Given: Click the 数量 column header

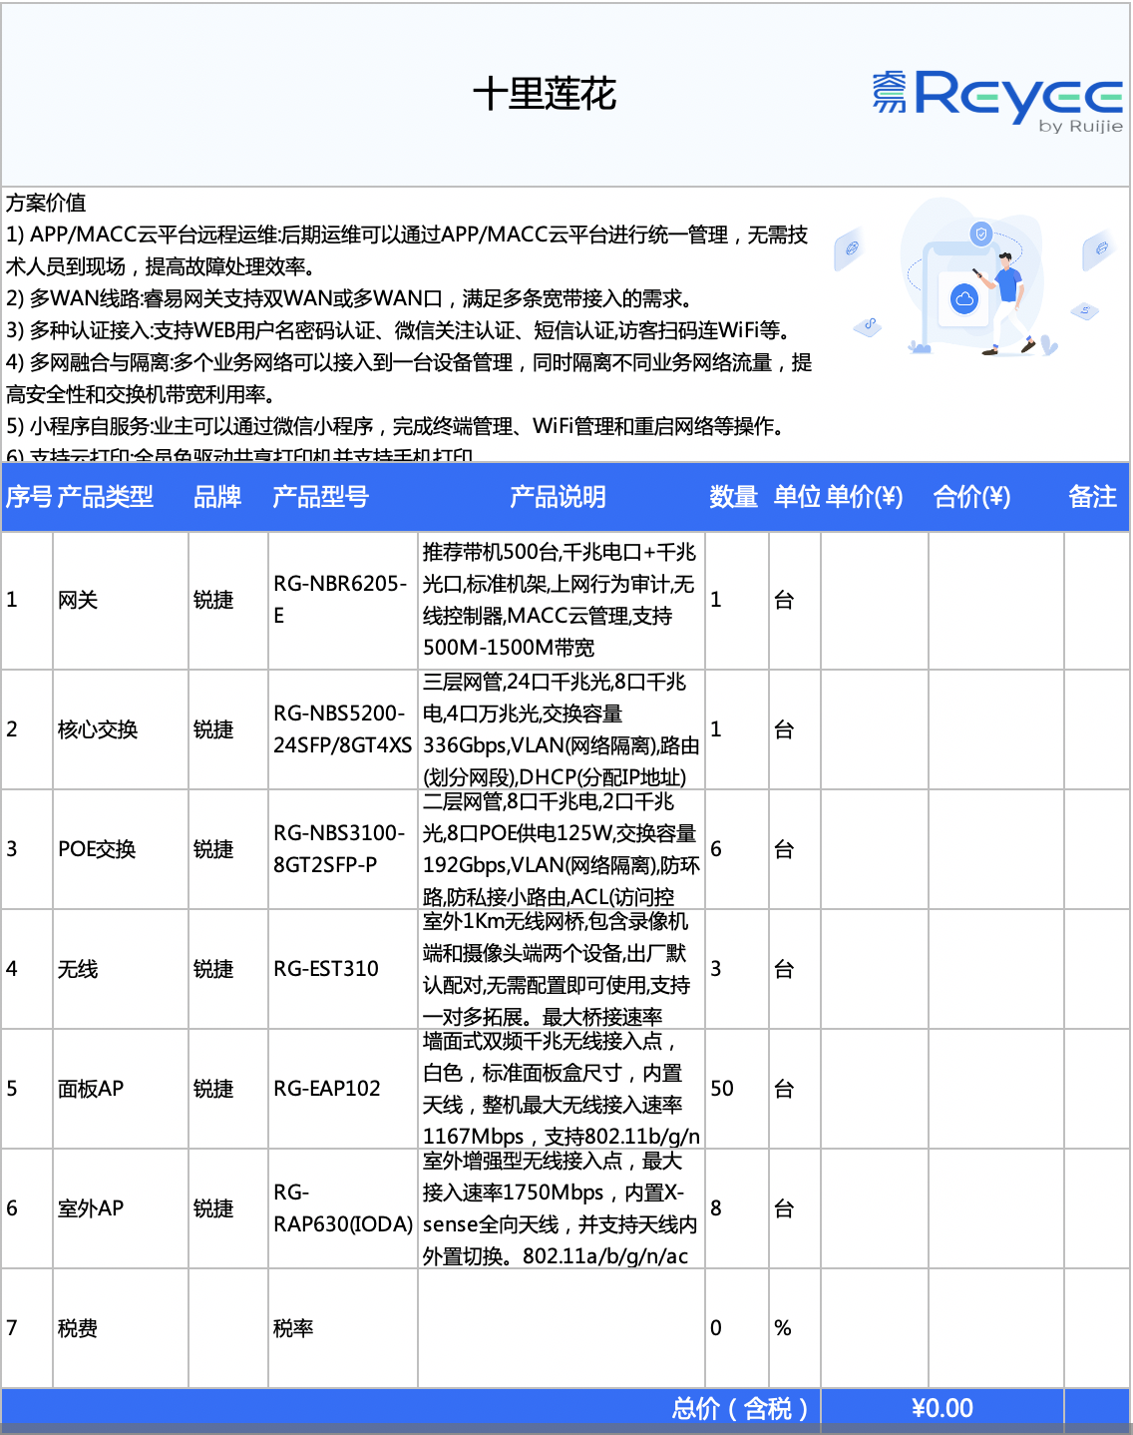Looking at the screenshot, I should tap(734, 497).
